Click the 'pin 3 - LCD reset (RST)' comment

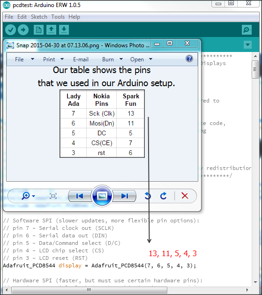(45, 258)
